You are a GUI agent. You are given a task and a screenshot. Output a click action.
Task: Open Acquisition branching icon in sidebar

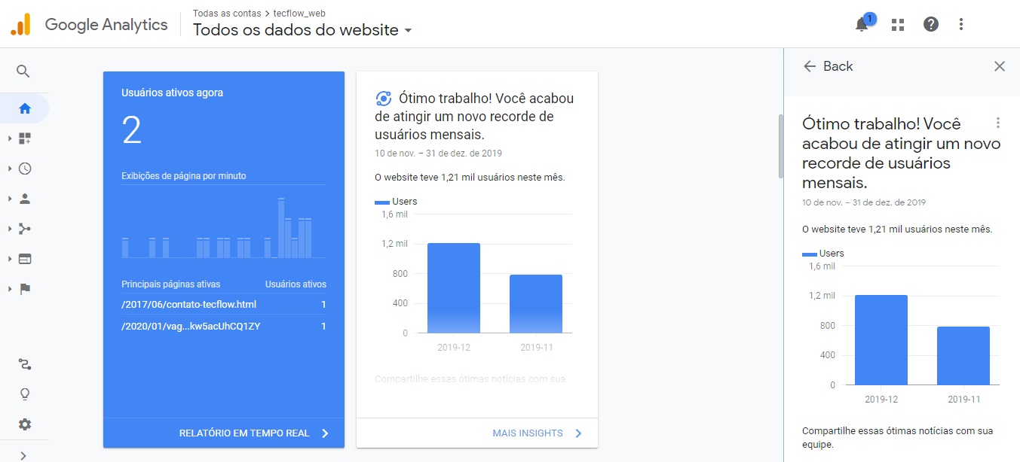(25, 229)
